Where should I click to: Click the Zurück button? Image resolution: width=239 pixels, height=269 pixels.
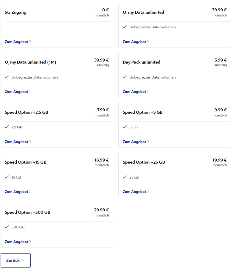coord(15,260)
